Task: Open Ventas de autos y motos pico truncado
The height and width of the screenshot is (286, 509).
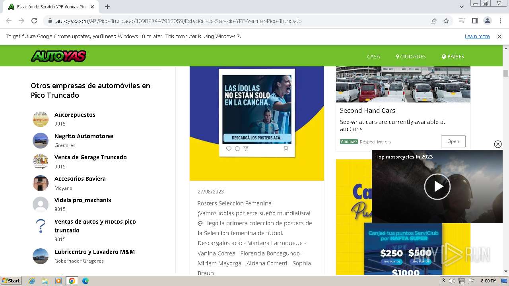Action: (95, 226)
